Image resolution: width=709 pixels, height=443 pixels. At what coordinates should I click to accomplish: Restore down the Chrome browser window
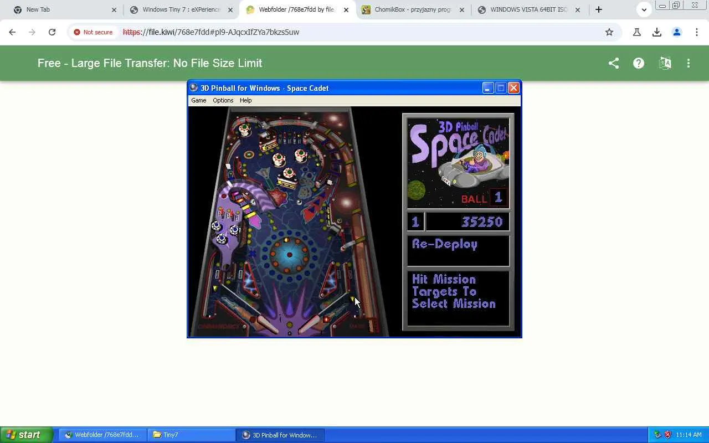tap(676, 6)
